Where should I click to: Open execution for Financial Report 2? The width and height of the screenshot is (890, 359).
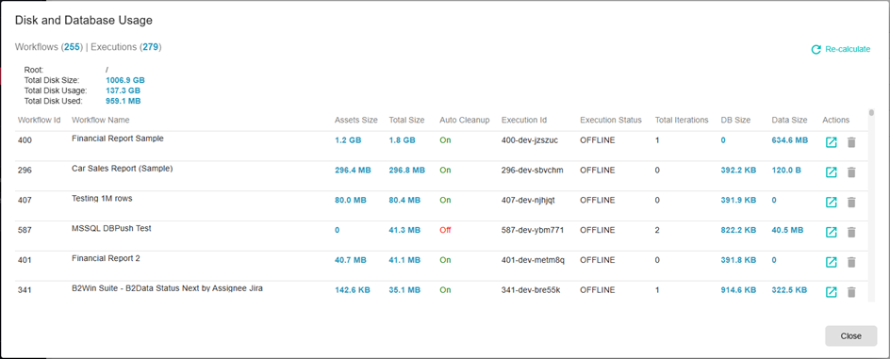click(x=831, y=262)
